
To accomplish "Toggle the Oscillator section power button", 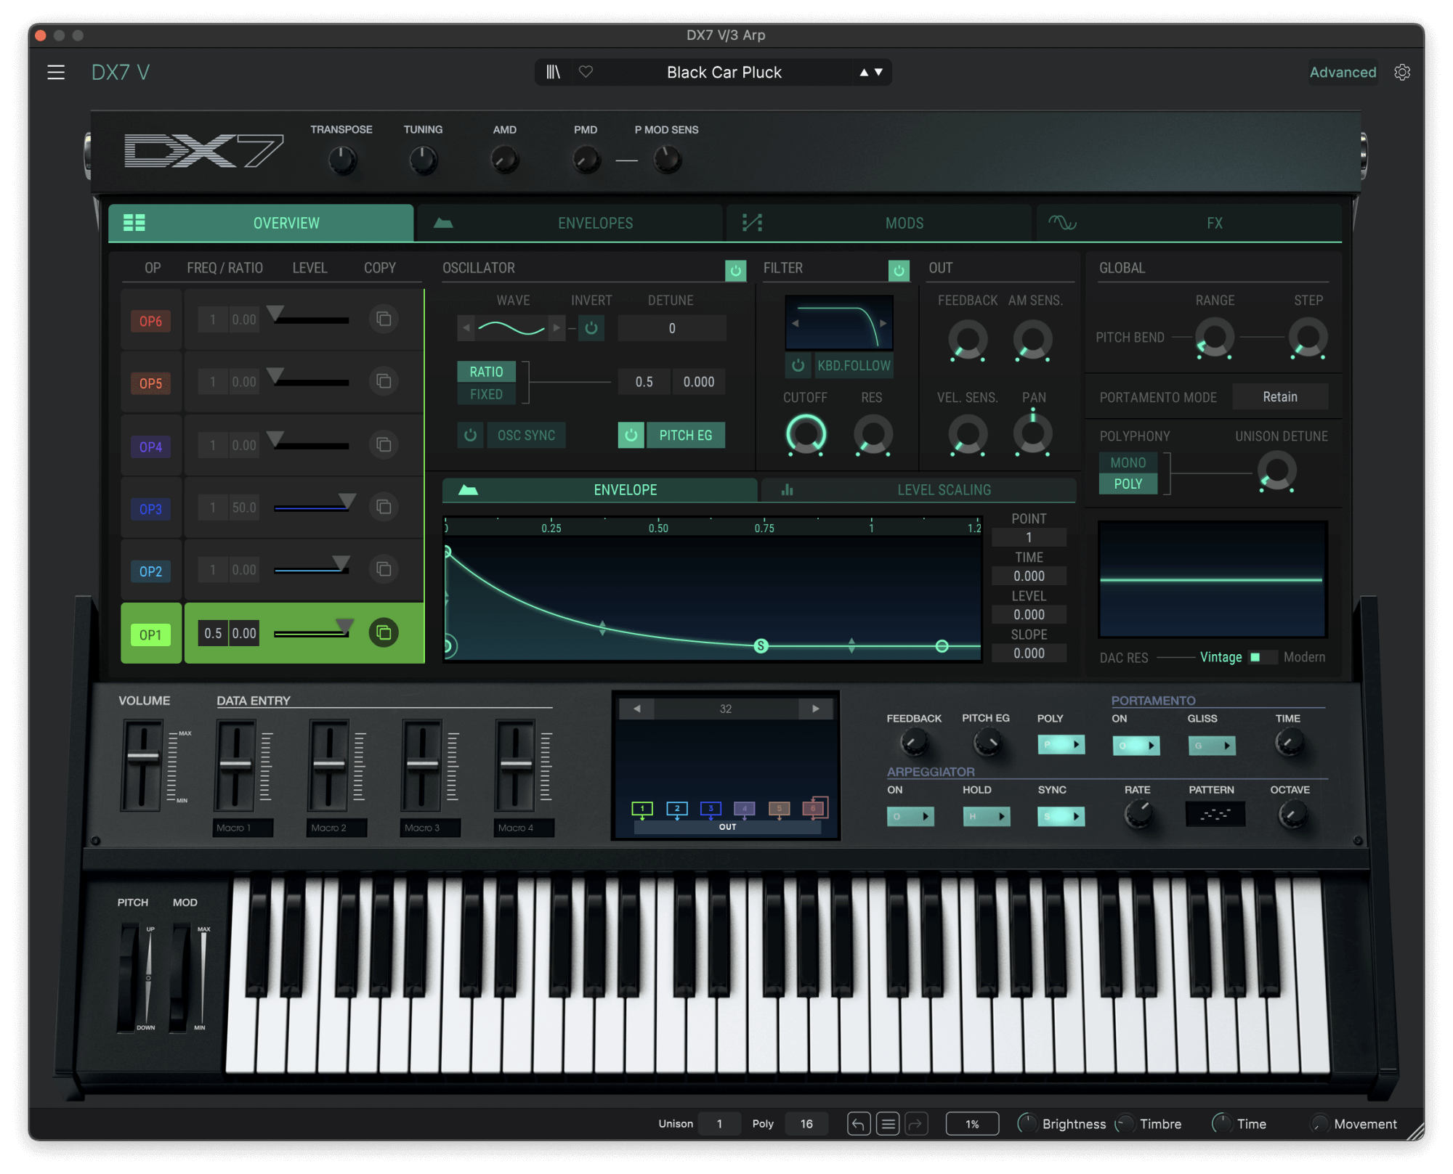I will click(x=735, y=271).
